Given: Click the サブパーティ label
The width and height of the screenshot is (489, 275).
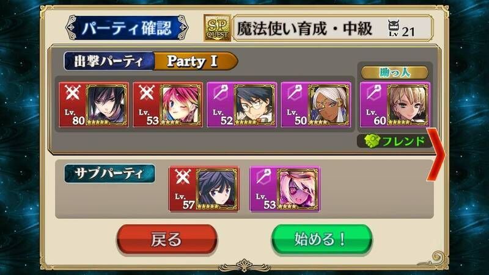Looking at the screenshot, I should tap(109, 174).
